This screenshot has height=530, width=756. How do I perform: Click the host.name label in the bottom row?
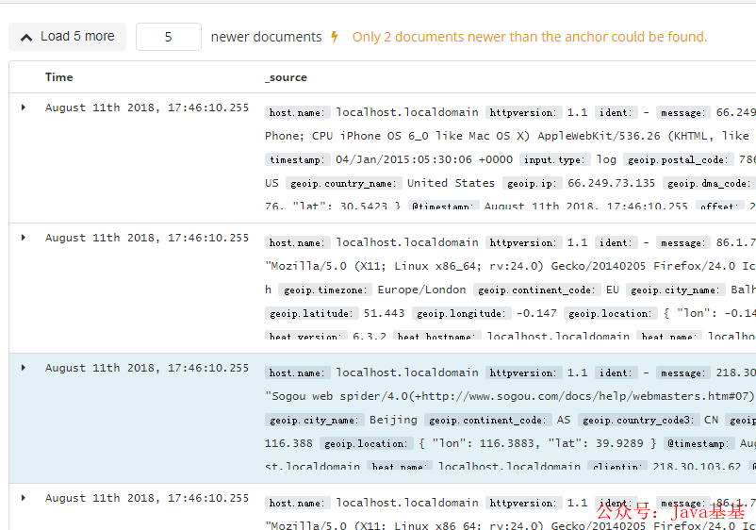[x=297, y=503]
